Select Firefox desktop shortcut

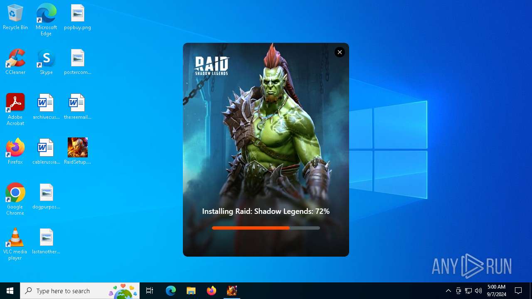(15, 152)
